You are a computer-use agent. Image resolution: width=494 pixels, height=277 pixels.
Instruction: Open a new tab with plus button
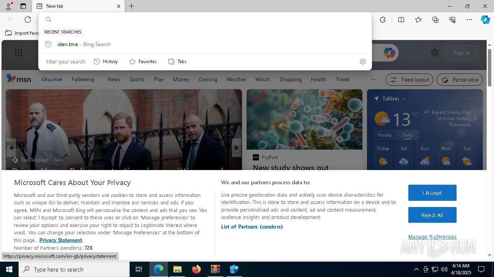[x=132, y=6]
